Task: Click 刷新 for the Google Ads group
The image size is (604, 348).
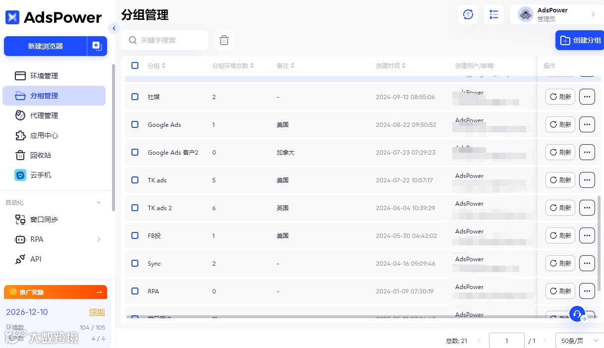Action: (x=560, y=124)
